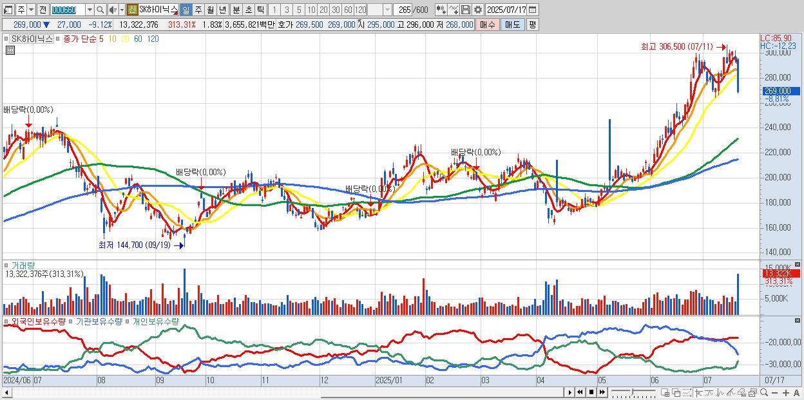The image size is (804, 400).
Task: Click the play replay button
Action: click(570, 392)
